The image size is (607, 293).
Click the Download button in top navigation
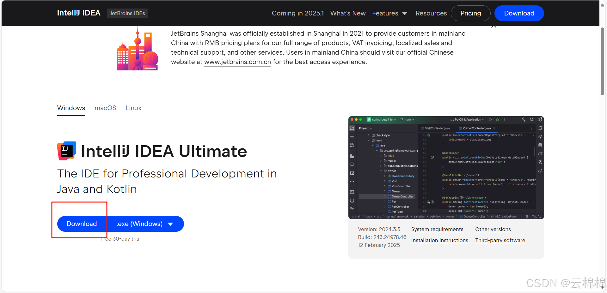click(519, 13)
